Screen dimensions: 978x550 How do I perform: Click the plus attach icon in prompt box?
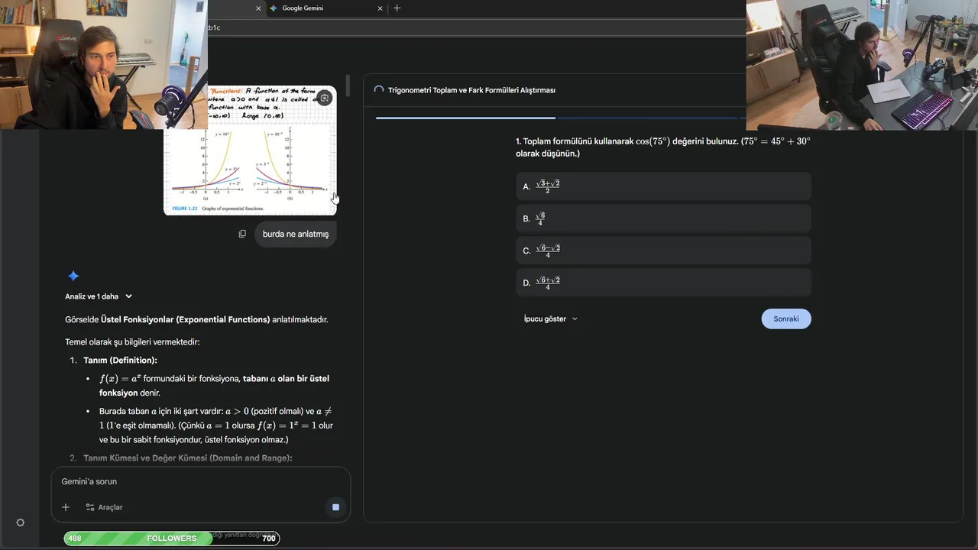[x=66, y=507]
